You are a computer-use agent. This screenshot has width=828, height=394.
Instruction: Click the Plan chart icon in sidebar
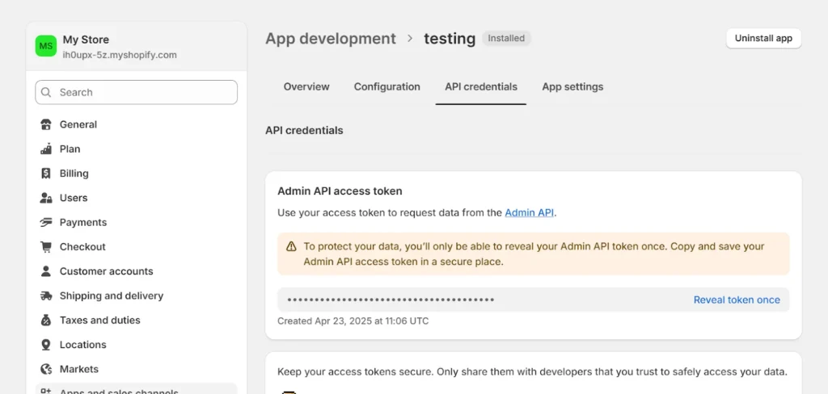[x=46, y=149]
